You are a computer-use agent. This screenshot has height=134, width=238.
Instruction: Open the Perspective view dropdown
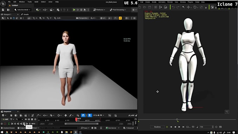(82, 18)
